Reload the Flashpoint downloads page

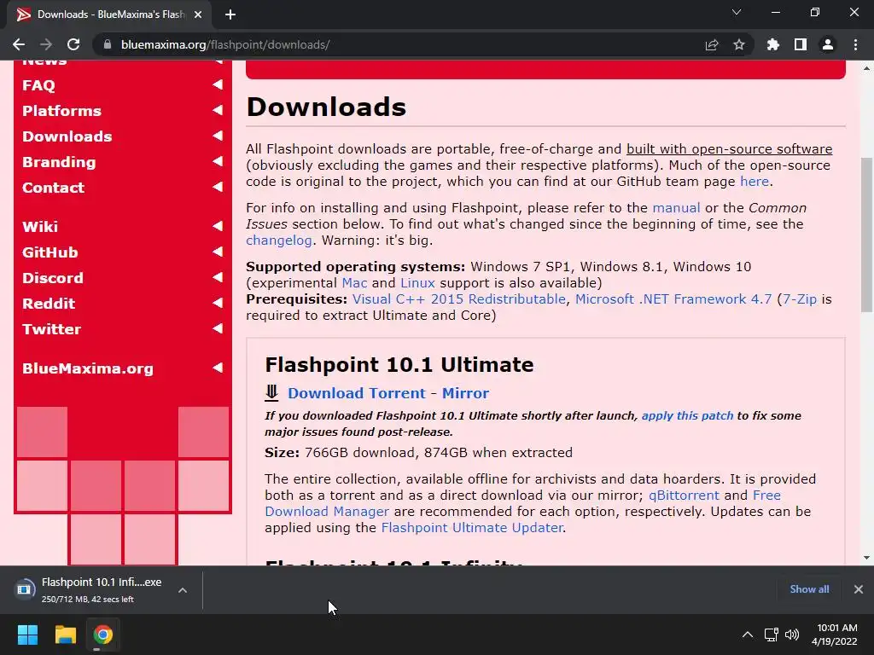(x=73, y=44)
